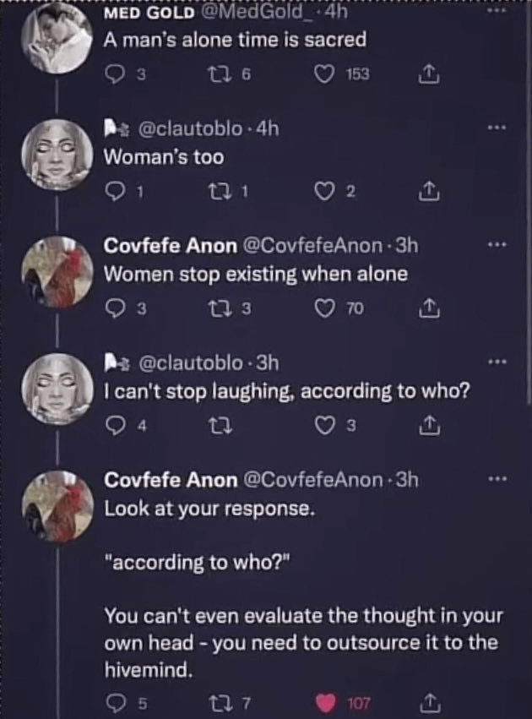Share MED GOLD's tweet via share icon
532x719 pixels.
429,74
